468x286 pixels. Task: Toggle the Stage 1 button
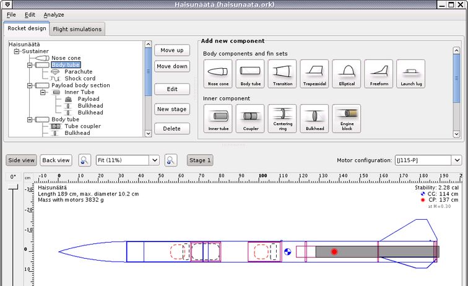[x=200, y=160]
